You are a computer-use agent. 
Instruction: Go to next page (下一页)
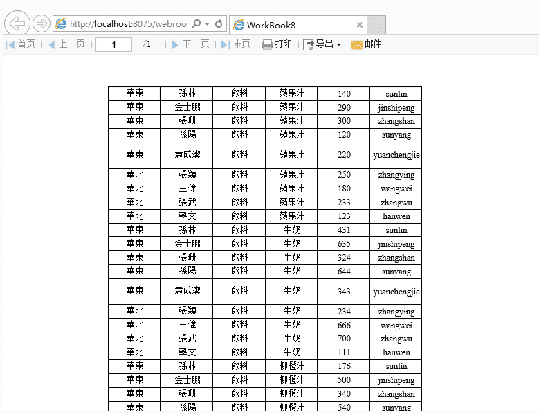(x=190, y=44)
